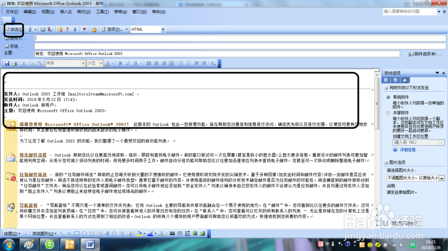Decrease indent icon
Image resolution: width=448 pixels, height=251 pixels.
pos(196,63)
